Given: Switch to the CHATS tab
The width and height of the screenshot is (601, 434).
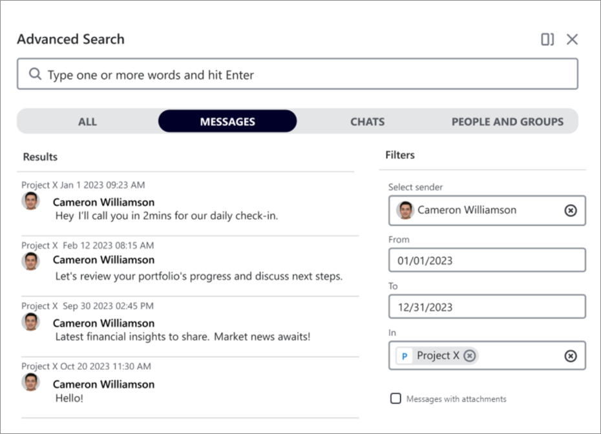Looking at the screenshot, I should coord(367,121).
